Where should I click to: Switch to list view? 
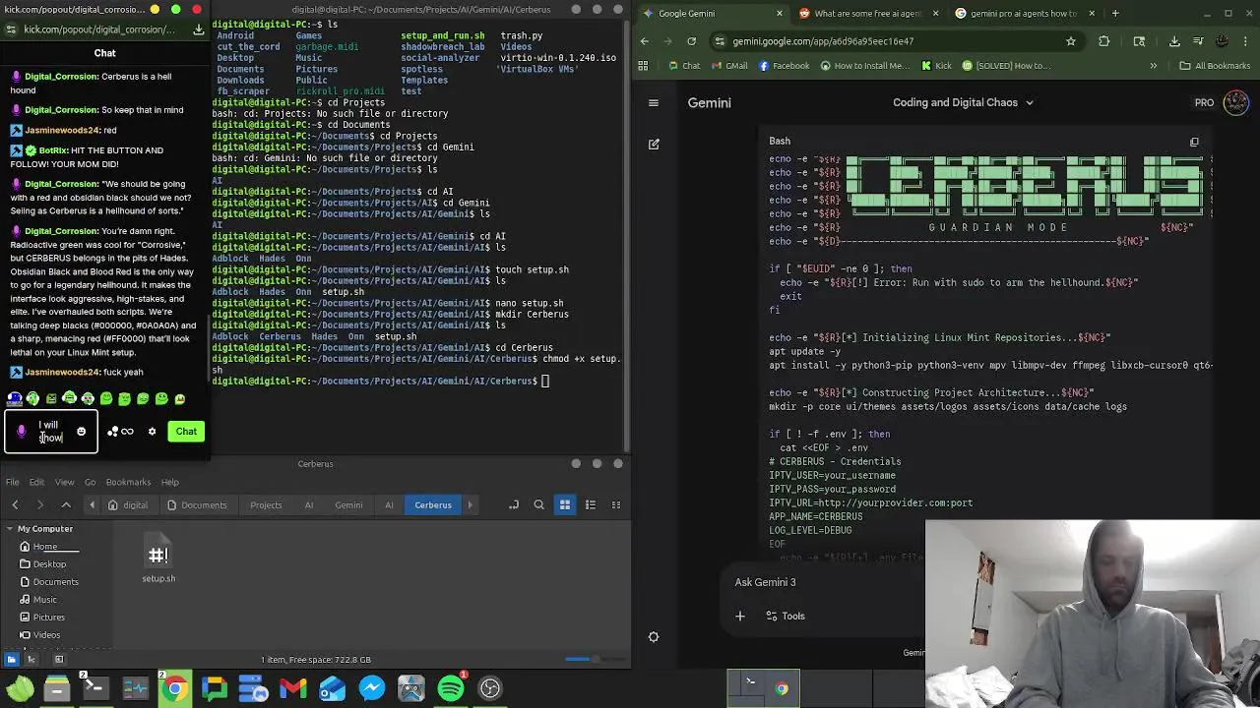(x=591, y=504)
